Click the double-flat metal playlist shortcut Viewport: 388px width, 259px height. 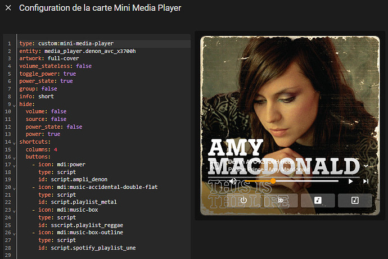[x=281, y=200]
